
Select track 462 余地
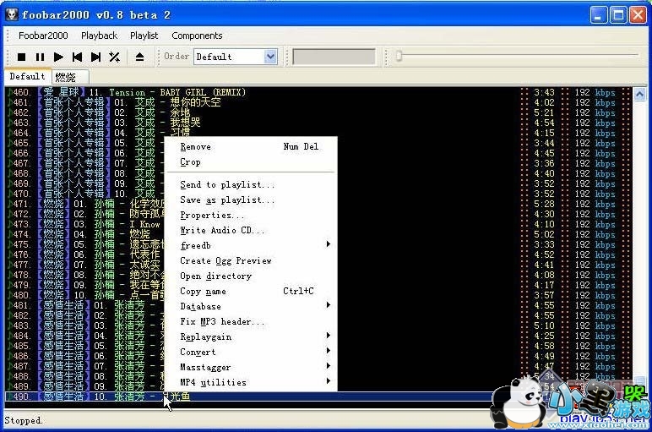coord(318,112)
